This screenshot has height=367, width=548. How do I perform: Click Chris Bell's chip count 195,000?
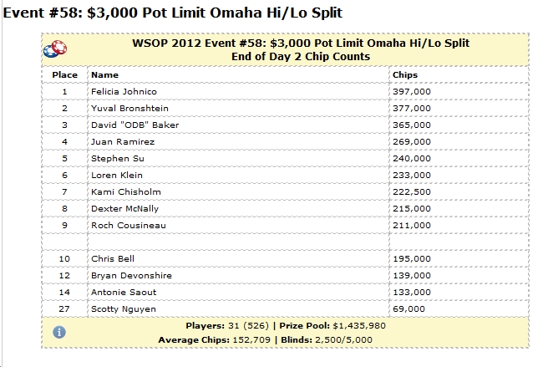pyautogui.click(x=412, y=259)
